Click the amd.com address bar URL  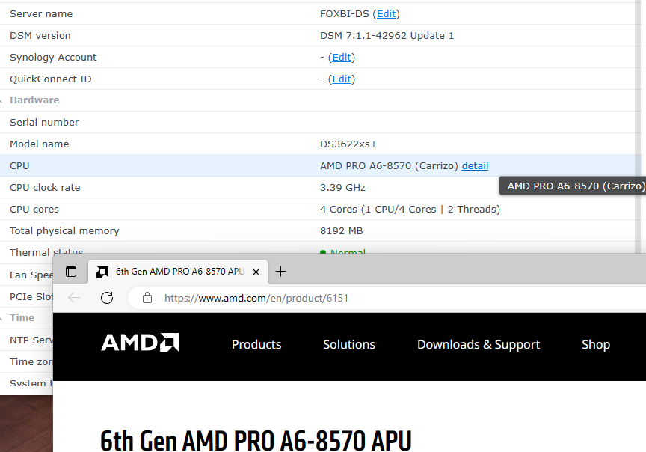click(256, 298)
